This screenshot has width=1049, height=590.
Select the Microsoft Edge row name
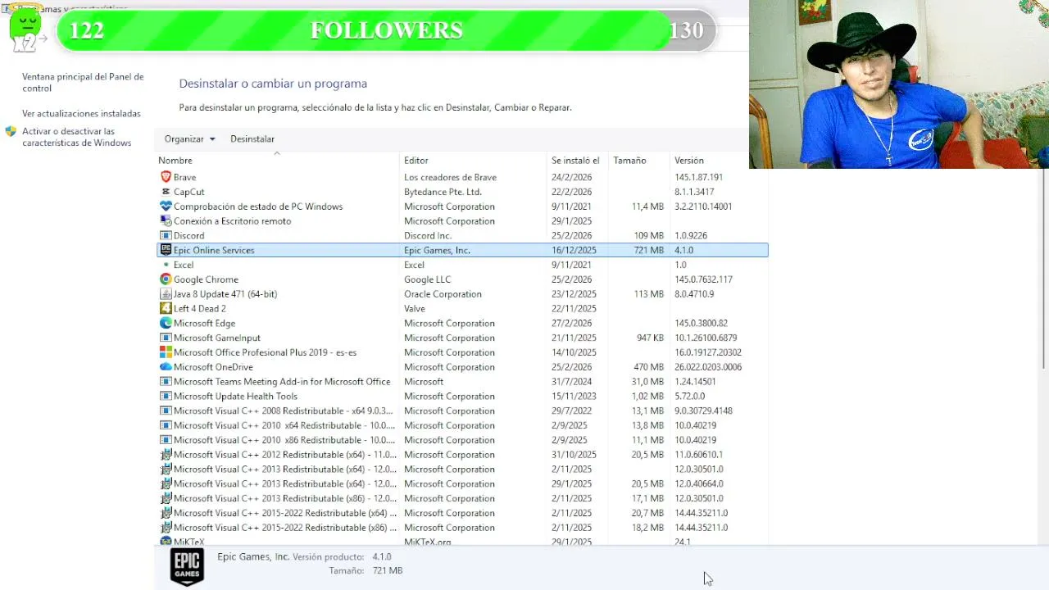click(x=204, y=324)
